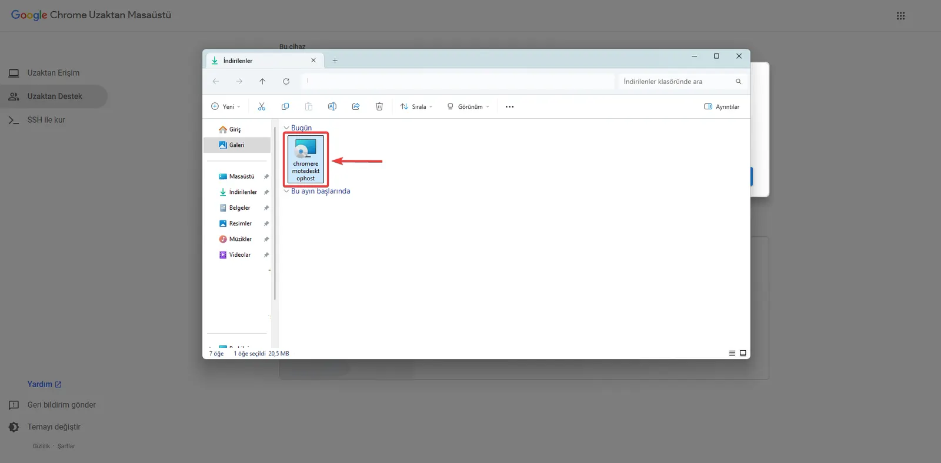Select Galeri in navigation pane
The width and height of the screenshot is (941, 463).
(x=237, y=145)
